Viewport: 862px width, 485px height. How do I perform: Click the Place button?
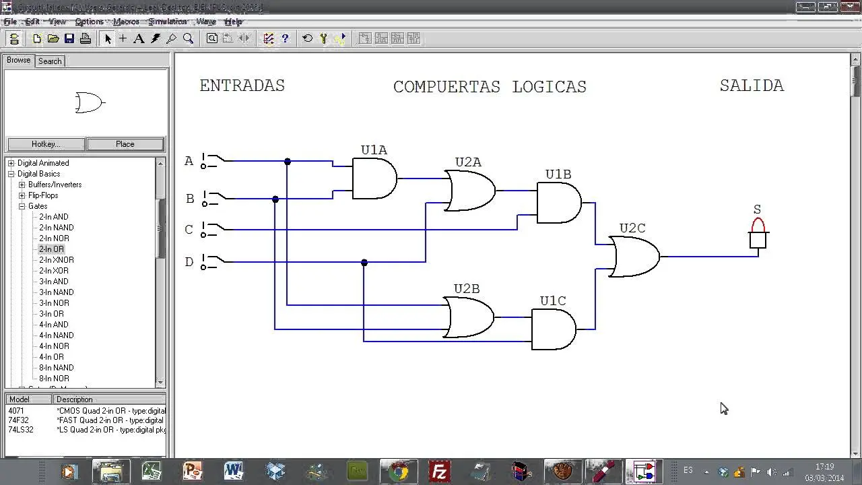coord(125,144)
